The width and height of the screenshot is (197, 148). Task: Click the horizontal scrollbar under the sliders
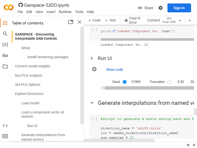(149, 88)
